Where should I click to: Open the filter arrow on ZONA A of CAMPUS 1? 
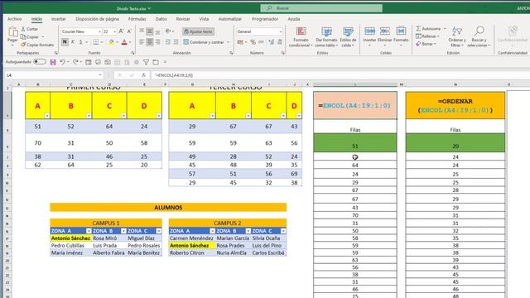(89, 231)
